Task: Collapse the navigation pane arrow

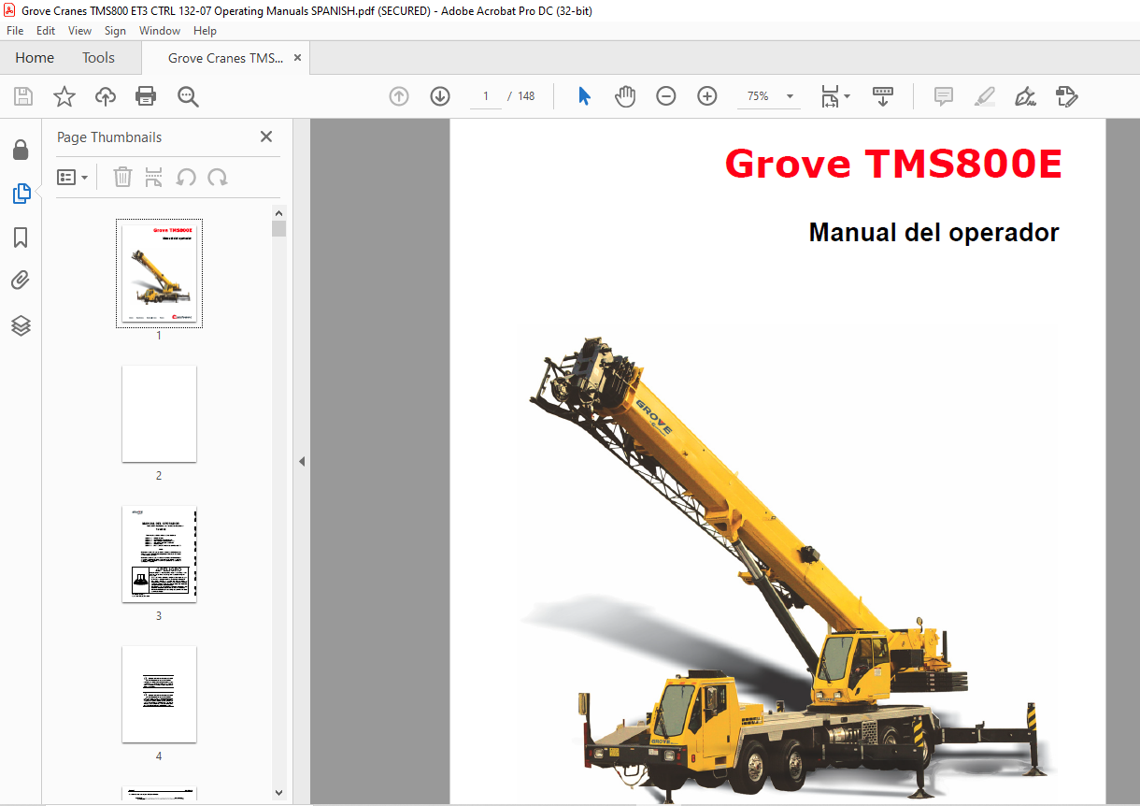Action: tap(302, 461)
